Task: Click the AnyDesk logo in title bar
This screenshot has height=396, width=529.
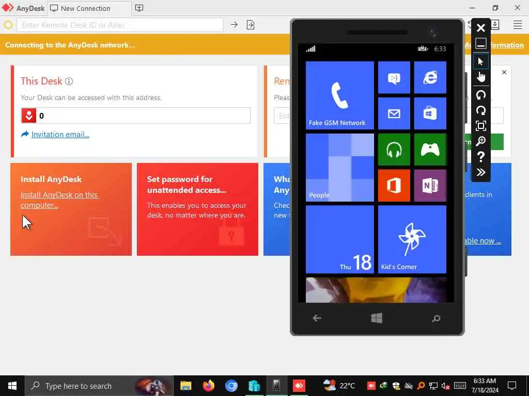Action: pyautogui.click(x=8, y=8)
